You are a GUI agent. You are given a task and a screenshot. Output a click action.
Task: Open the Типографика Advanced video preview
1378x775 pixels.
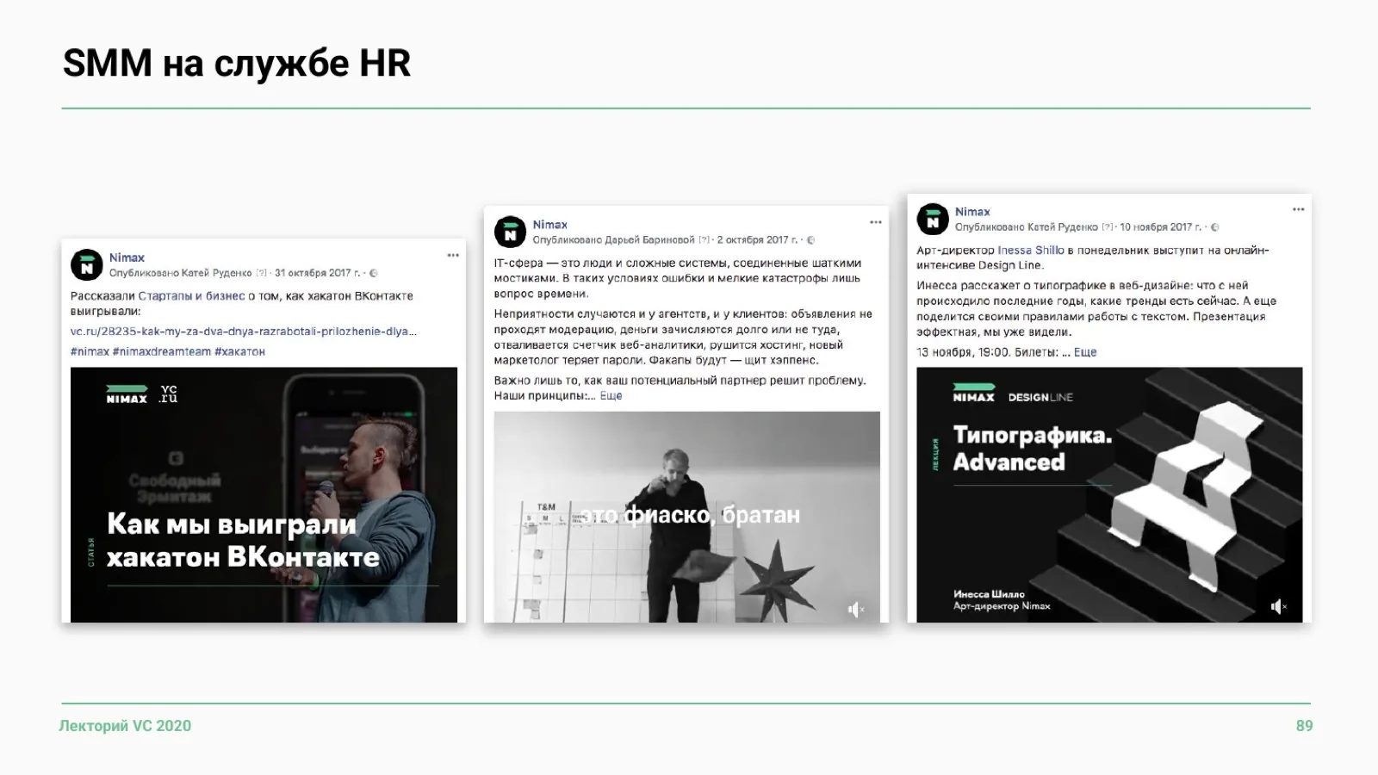click(x=1109, y=495)
